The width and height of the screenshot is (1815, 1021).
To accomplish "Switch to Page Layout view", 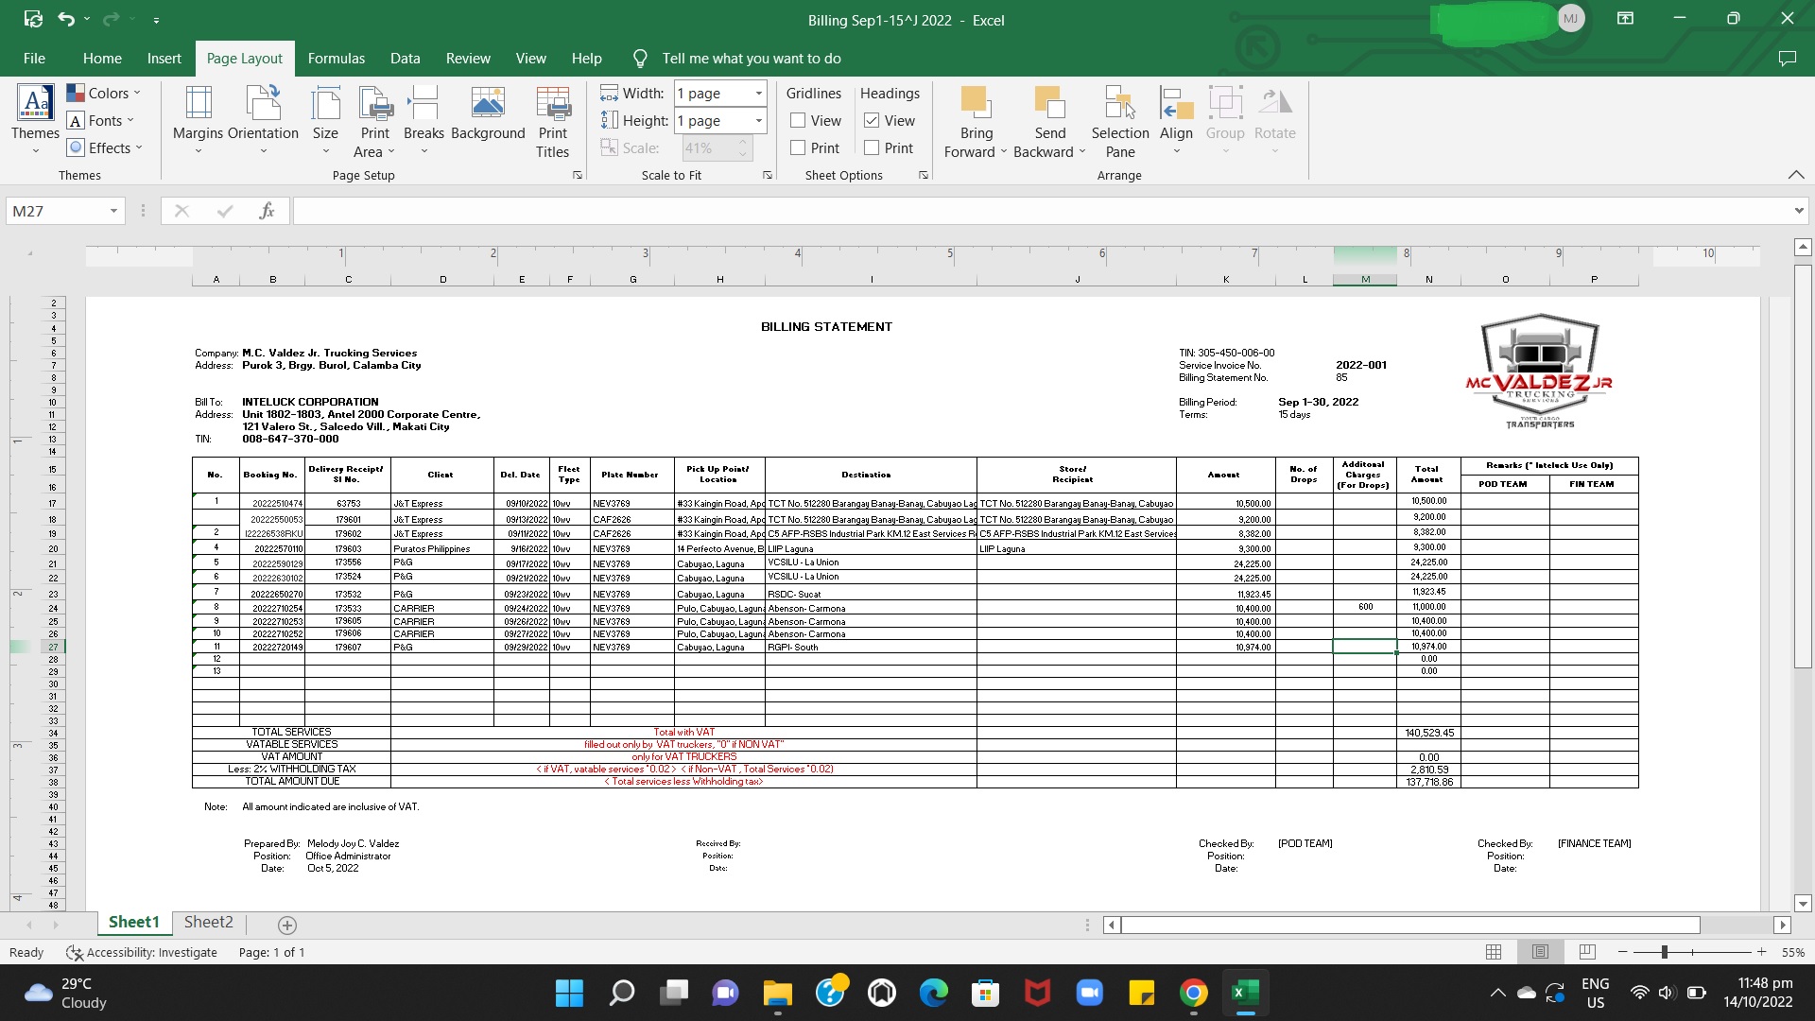I will coord(1540,952).
